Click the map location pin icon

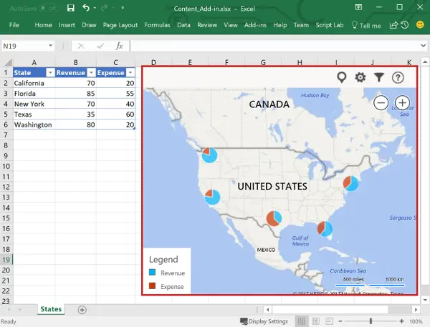(342, 77)
